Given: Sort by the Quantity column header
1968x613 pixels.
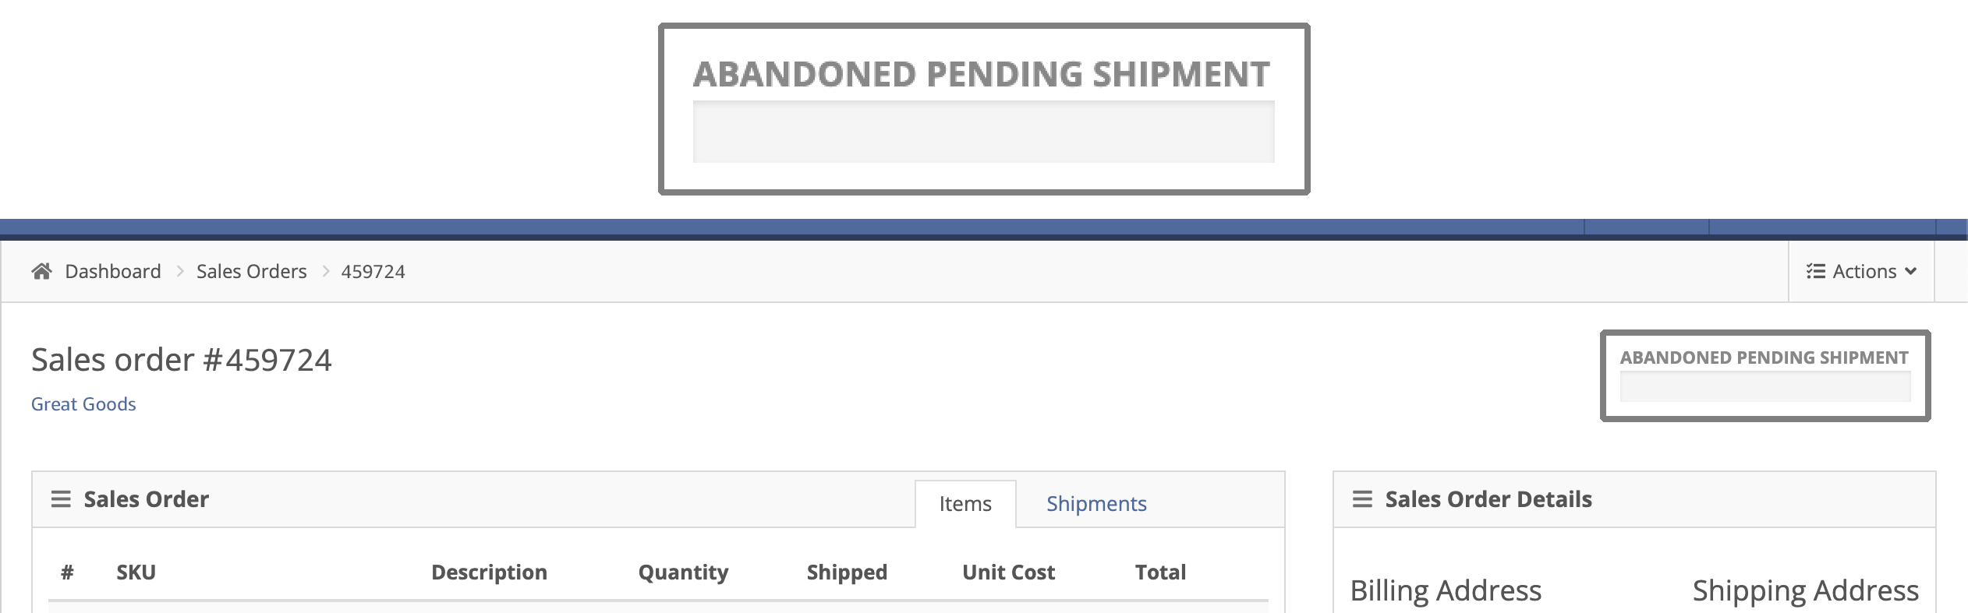Looking at the screenshot, I should (x=683, y=572).
